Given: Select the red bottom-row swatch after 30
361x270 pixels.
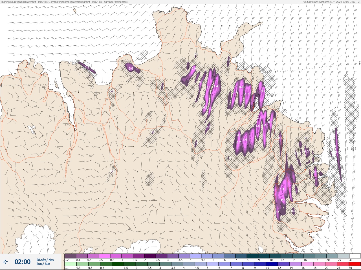Looking at the screenshot, I should [x=355, y=264].
